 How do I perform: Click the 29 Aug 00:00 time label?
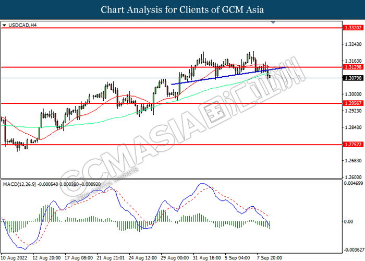[x=175, y=258]
